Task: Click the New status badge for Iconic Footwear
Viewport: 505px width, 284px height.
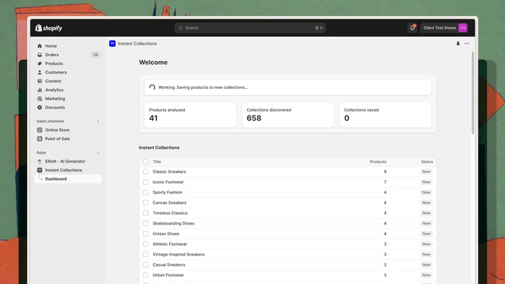Action: [426, 182]
